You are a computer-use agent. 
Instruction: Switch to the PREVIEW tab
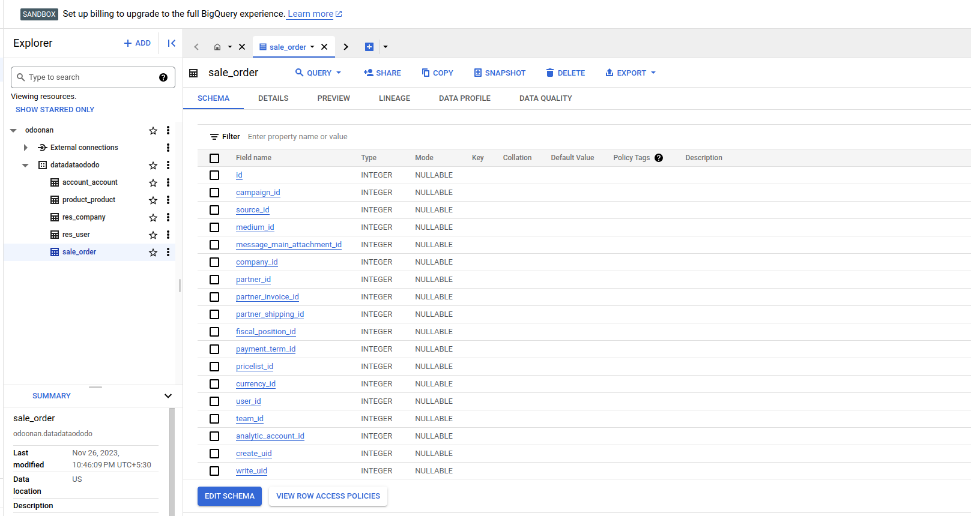(333, 98)
